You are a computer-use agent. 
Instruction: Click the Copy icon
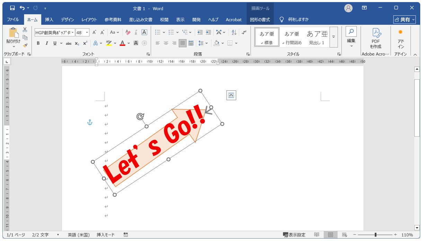click(25, 38)
